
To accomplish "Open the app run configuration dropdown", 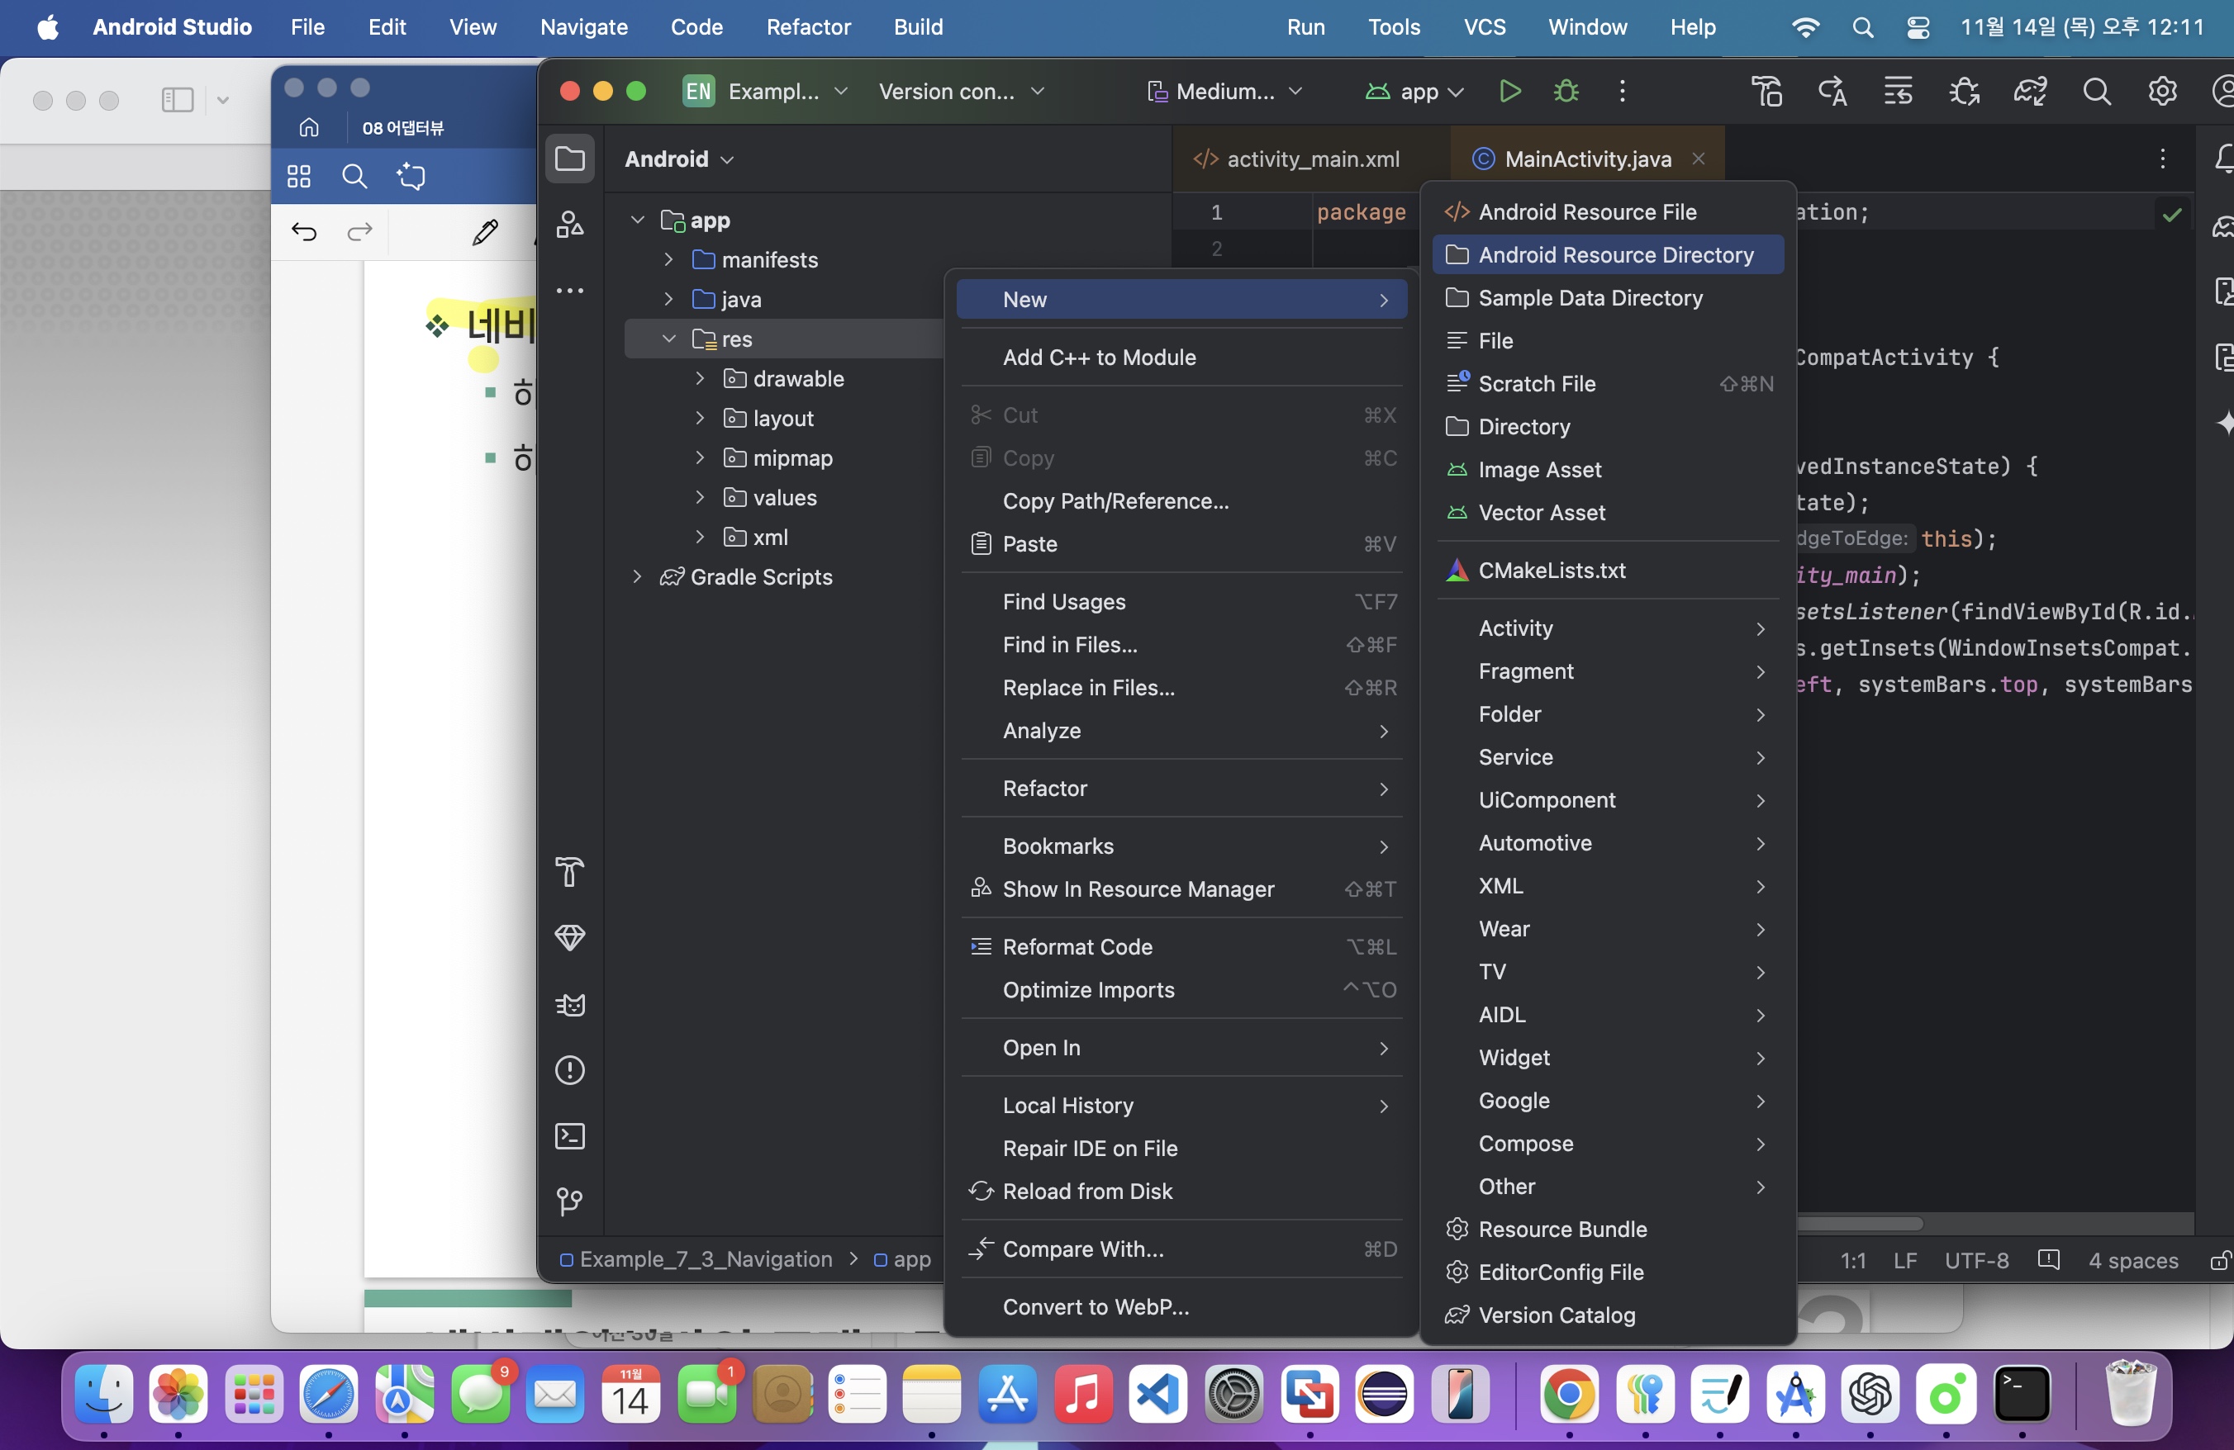I will (1418, 91).
